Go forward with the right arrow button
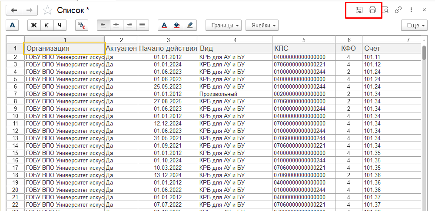435x211 pixels. 30,10
